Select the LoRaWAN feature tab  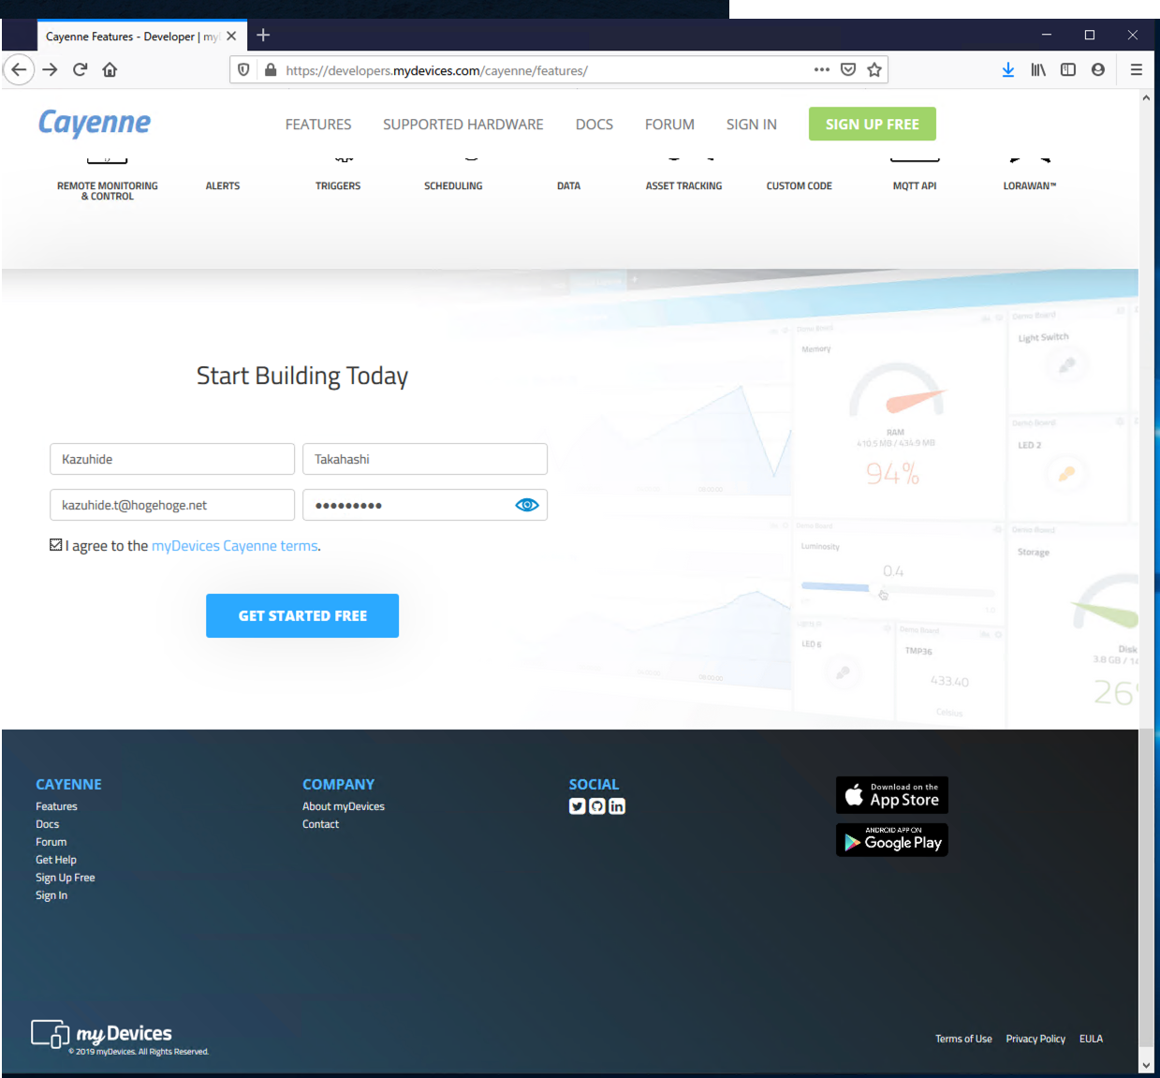click(1030, 186)
